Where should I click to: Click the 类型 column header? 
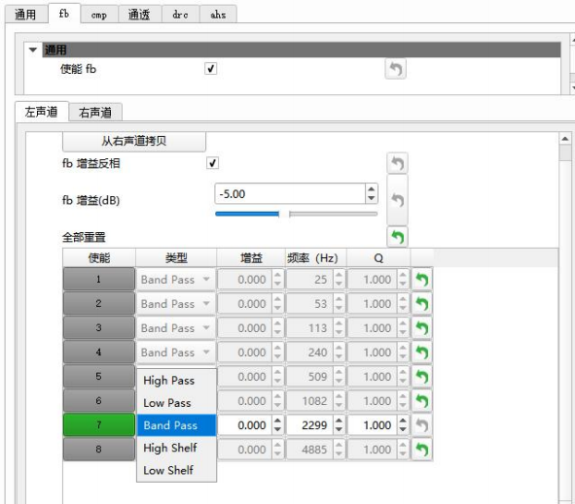coord(176,257)
